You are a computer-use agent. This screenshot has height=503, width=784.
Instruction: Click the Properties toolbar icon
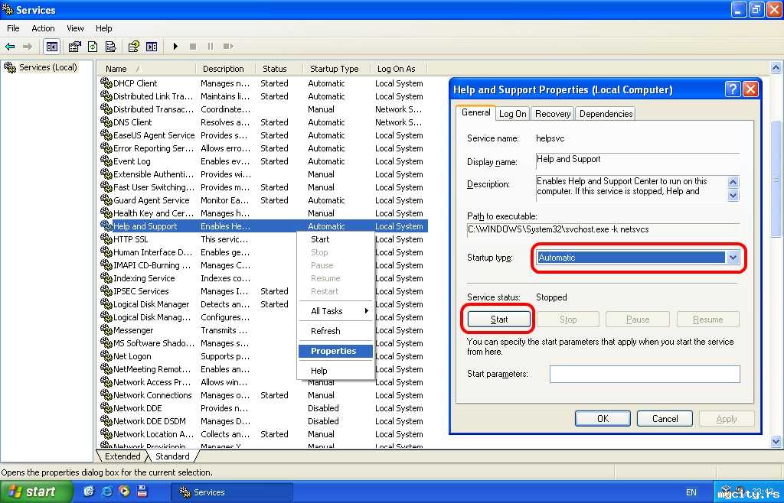click(75, 47)
